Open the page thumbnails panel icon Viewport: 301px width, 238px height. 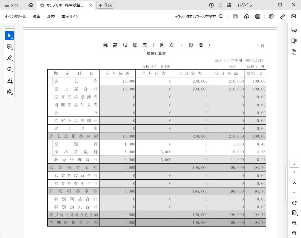point(294,52)
